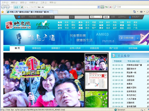Click the browser Forward arrow button

pos(8,7)
